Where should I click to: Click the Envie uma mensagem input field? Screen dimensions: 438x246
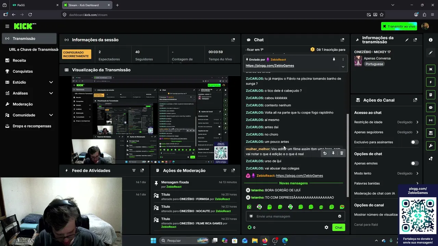(x=295, y=216)
